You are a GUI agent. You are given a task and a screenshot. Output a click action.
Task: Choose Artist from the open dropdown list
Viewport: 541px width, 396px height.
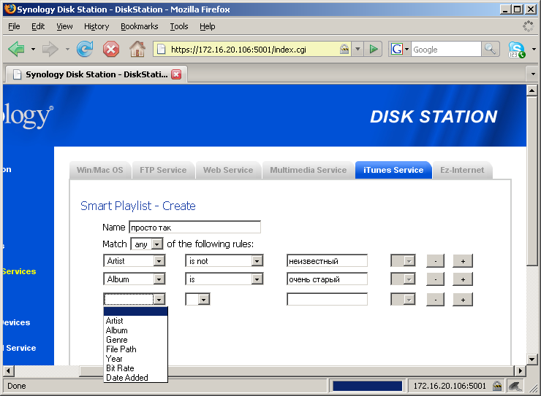(135, 321)
